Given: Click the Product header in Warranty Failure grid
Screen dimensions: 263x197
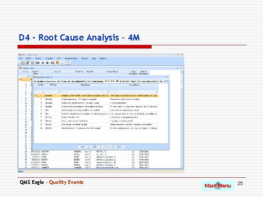Looking at the screenshot, I should coord(57,73).
